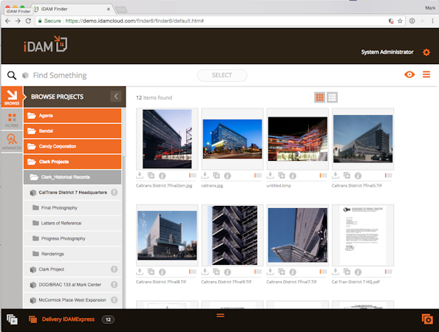Open the Letters of Reference folder
This screenshot has width=439, height=332.
click(72, 223)
